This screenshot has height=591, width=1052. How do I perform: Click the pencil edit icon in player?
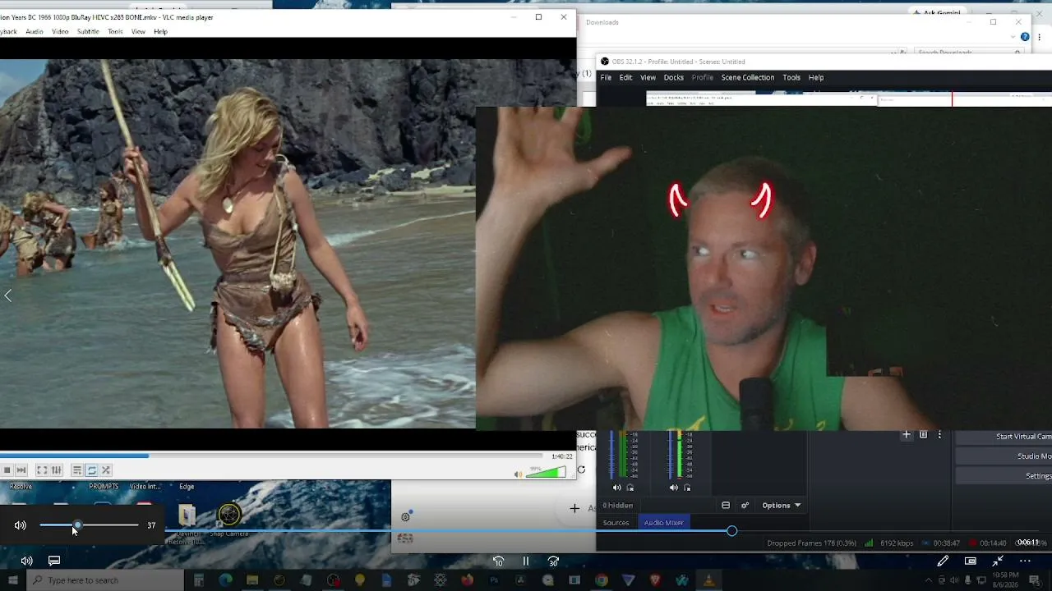[943, 561]
